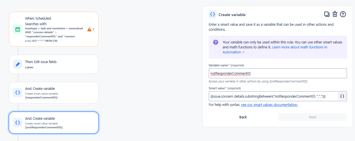Viewport: 355px width, 141px height.
Task: Click the Create variable panel title
Action: click(x=232, y=15)
